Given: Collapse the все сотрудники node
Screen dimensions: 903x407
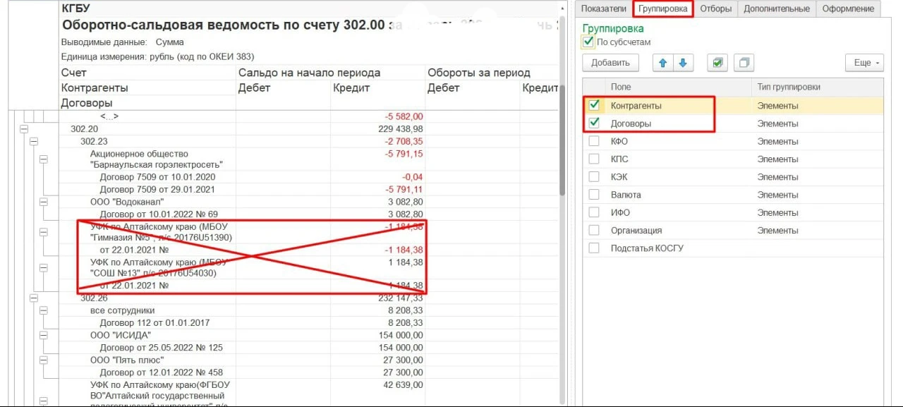Looking at the screenshot, I should point(43,310).
